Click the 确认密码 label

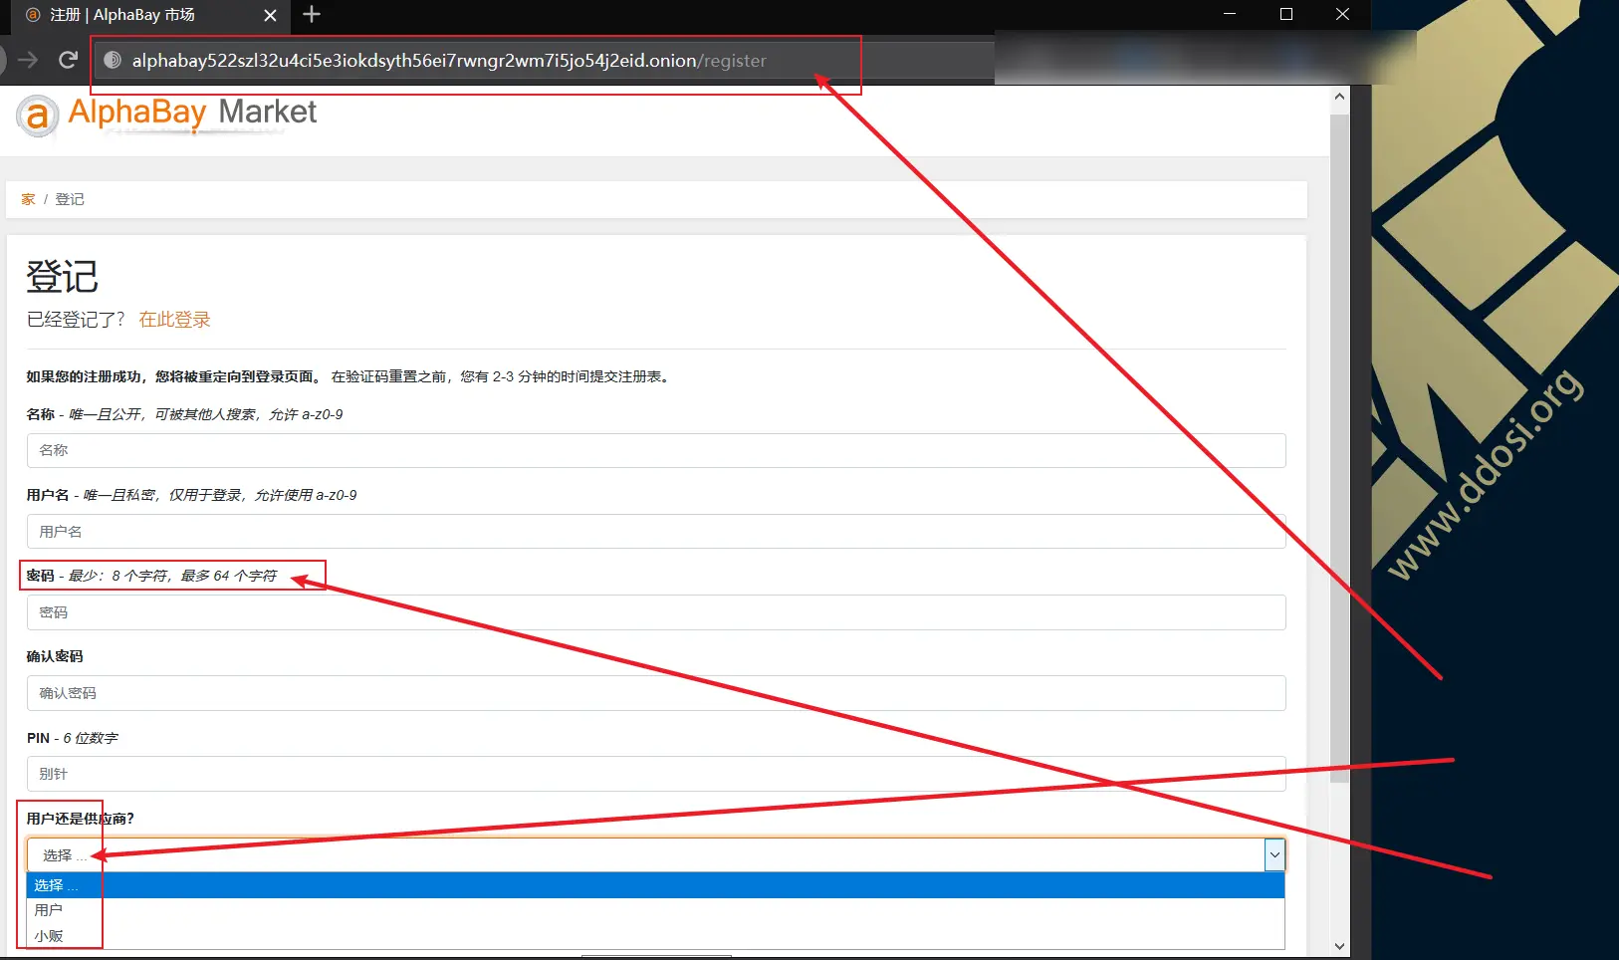(55, 656)
